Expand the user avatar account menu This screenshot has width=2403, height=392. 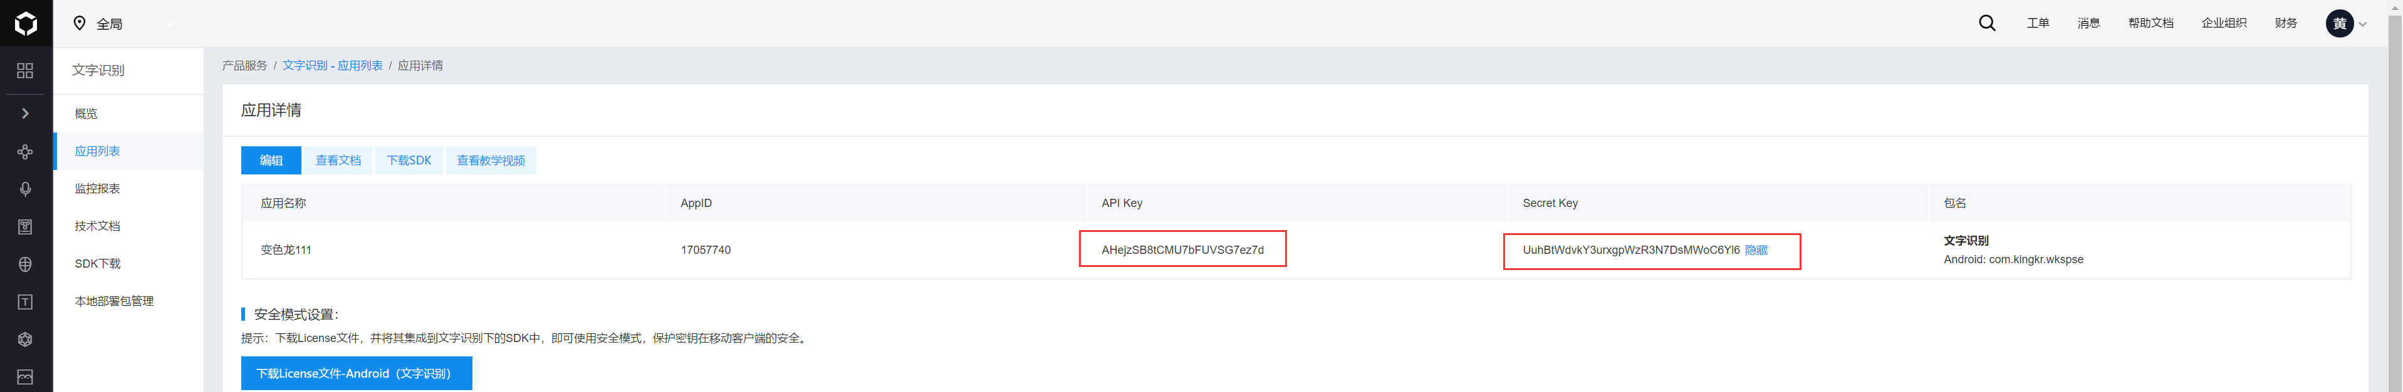[x=2346, y=24]
